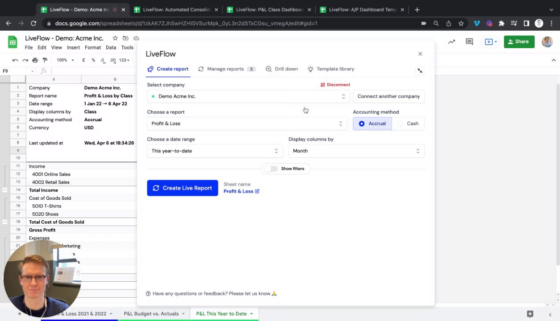Image resolution: width=560 pixels, height=321 pixels.
Task: Open the name box dropdown arrow
Action: [32, 71]
